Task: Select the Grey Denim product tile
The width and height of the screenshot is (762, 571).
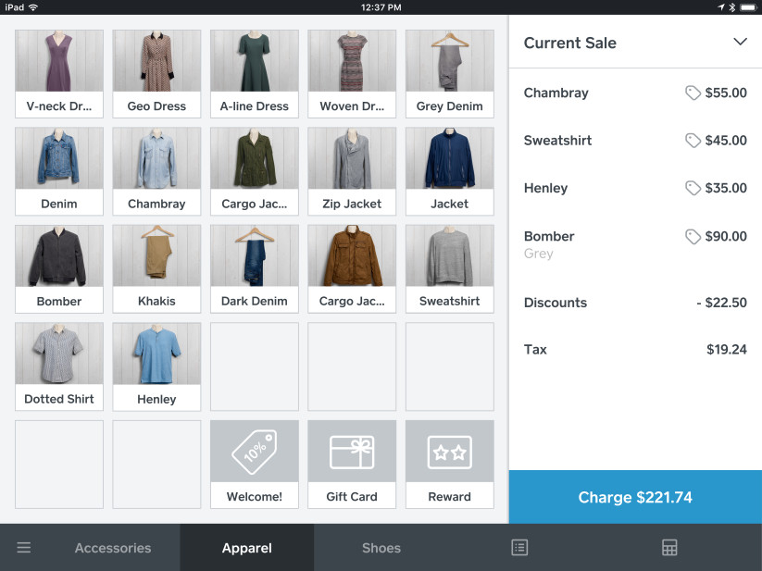Action: (449, 74)
